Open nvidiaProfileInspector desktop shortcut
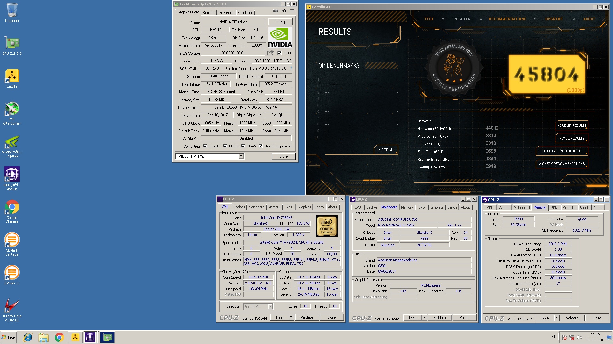Image resolution: width=613 pixels, height=344 pixels. 12,147
